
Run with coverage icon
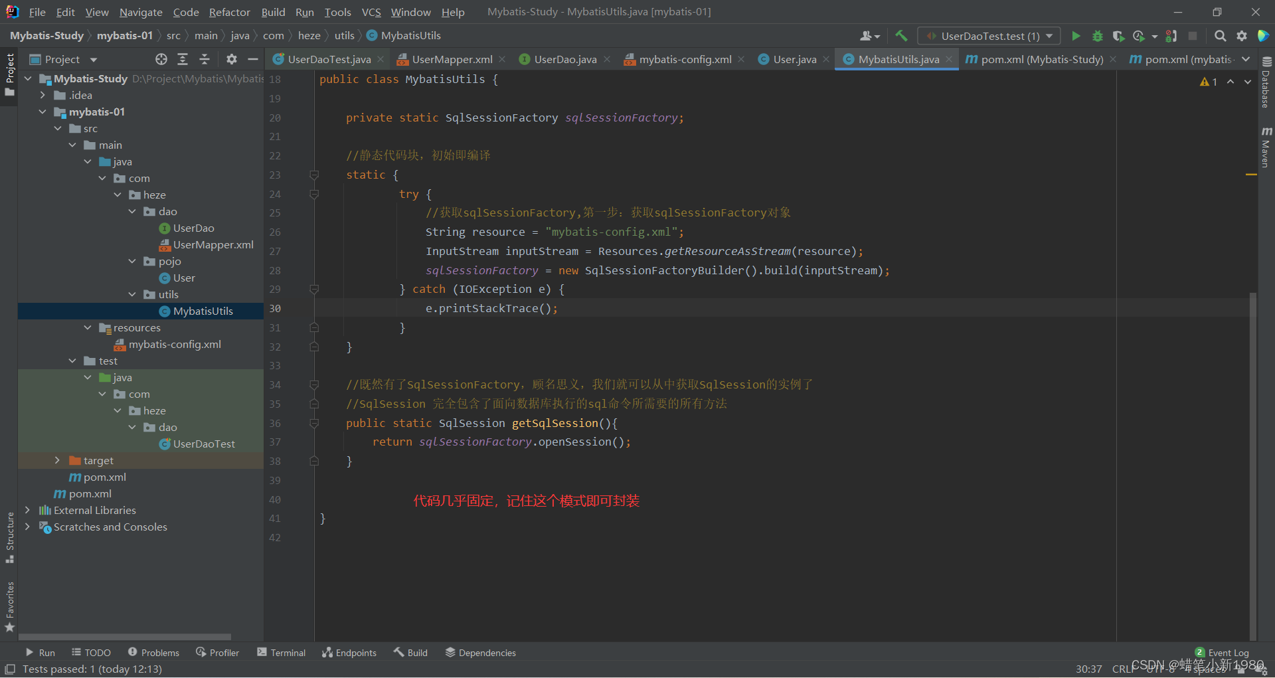[1118, 36]
